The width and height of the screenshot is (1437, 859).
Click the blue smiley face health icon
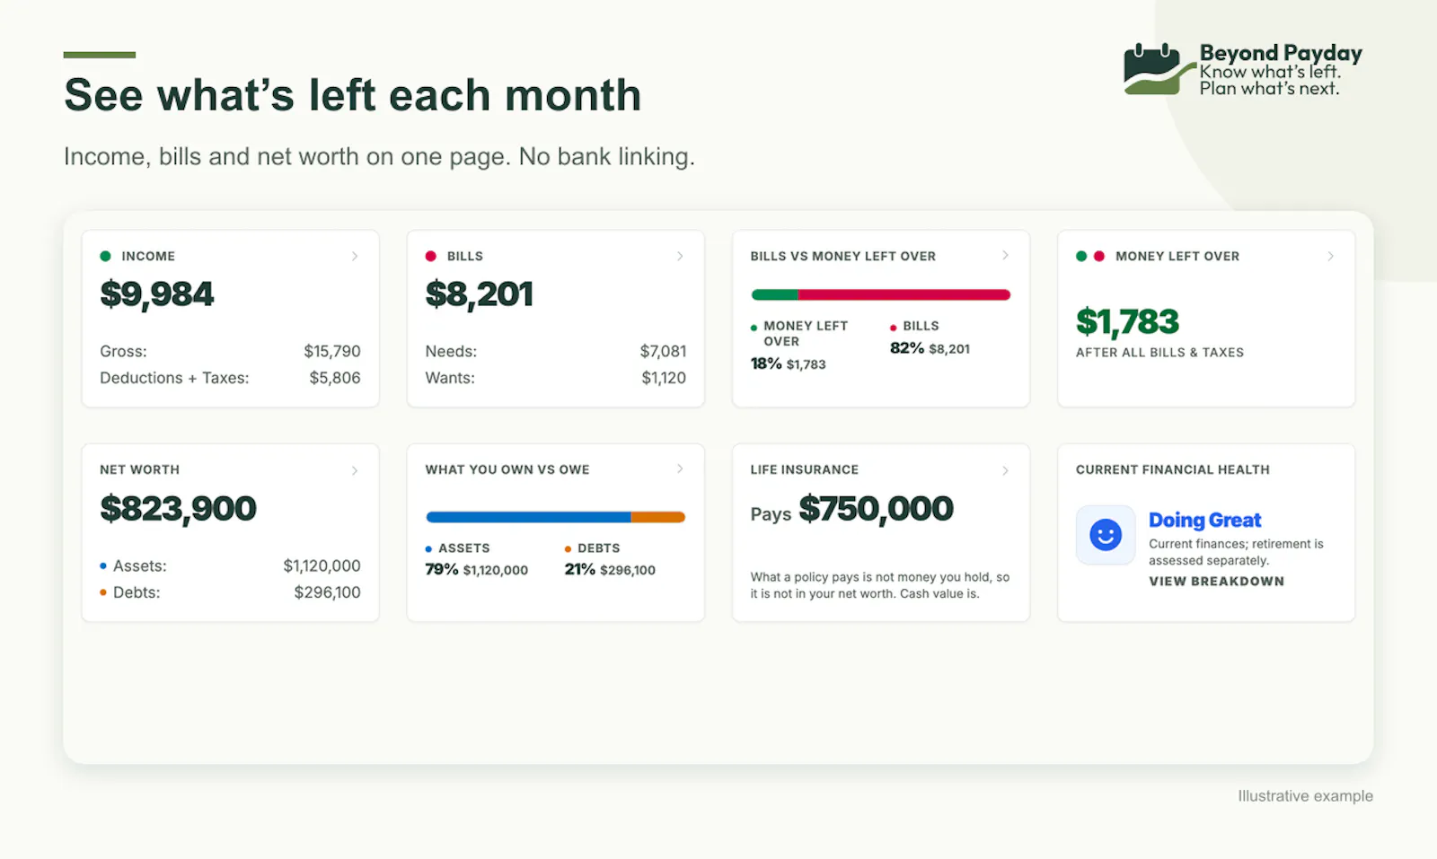1106,535
